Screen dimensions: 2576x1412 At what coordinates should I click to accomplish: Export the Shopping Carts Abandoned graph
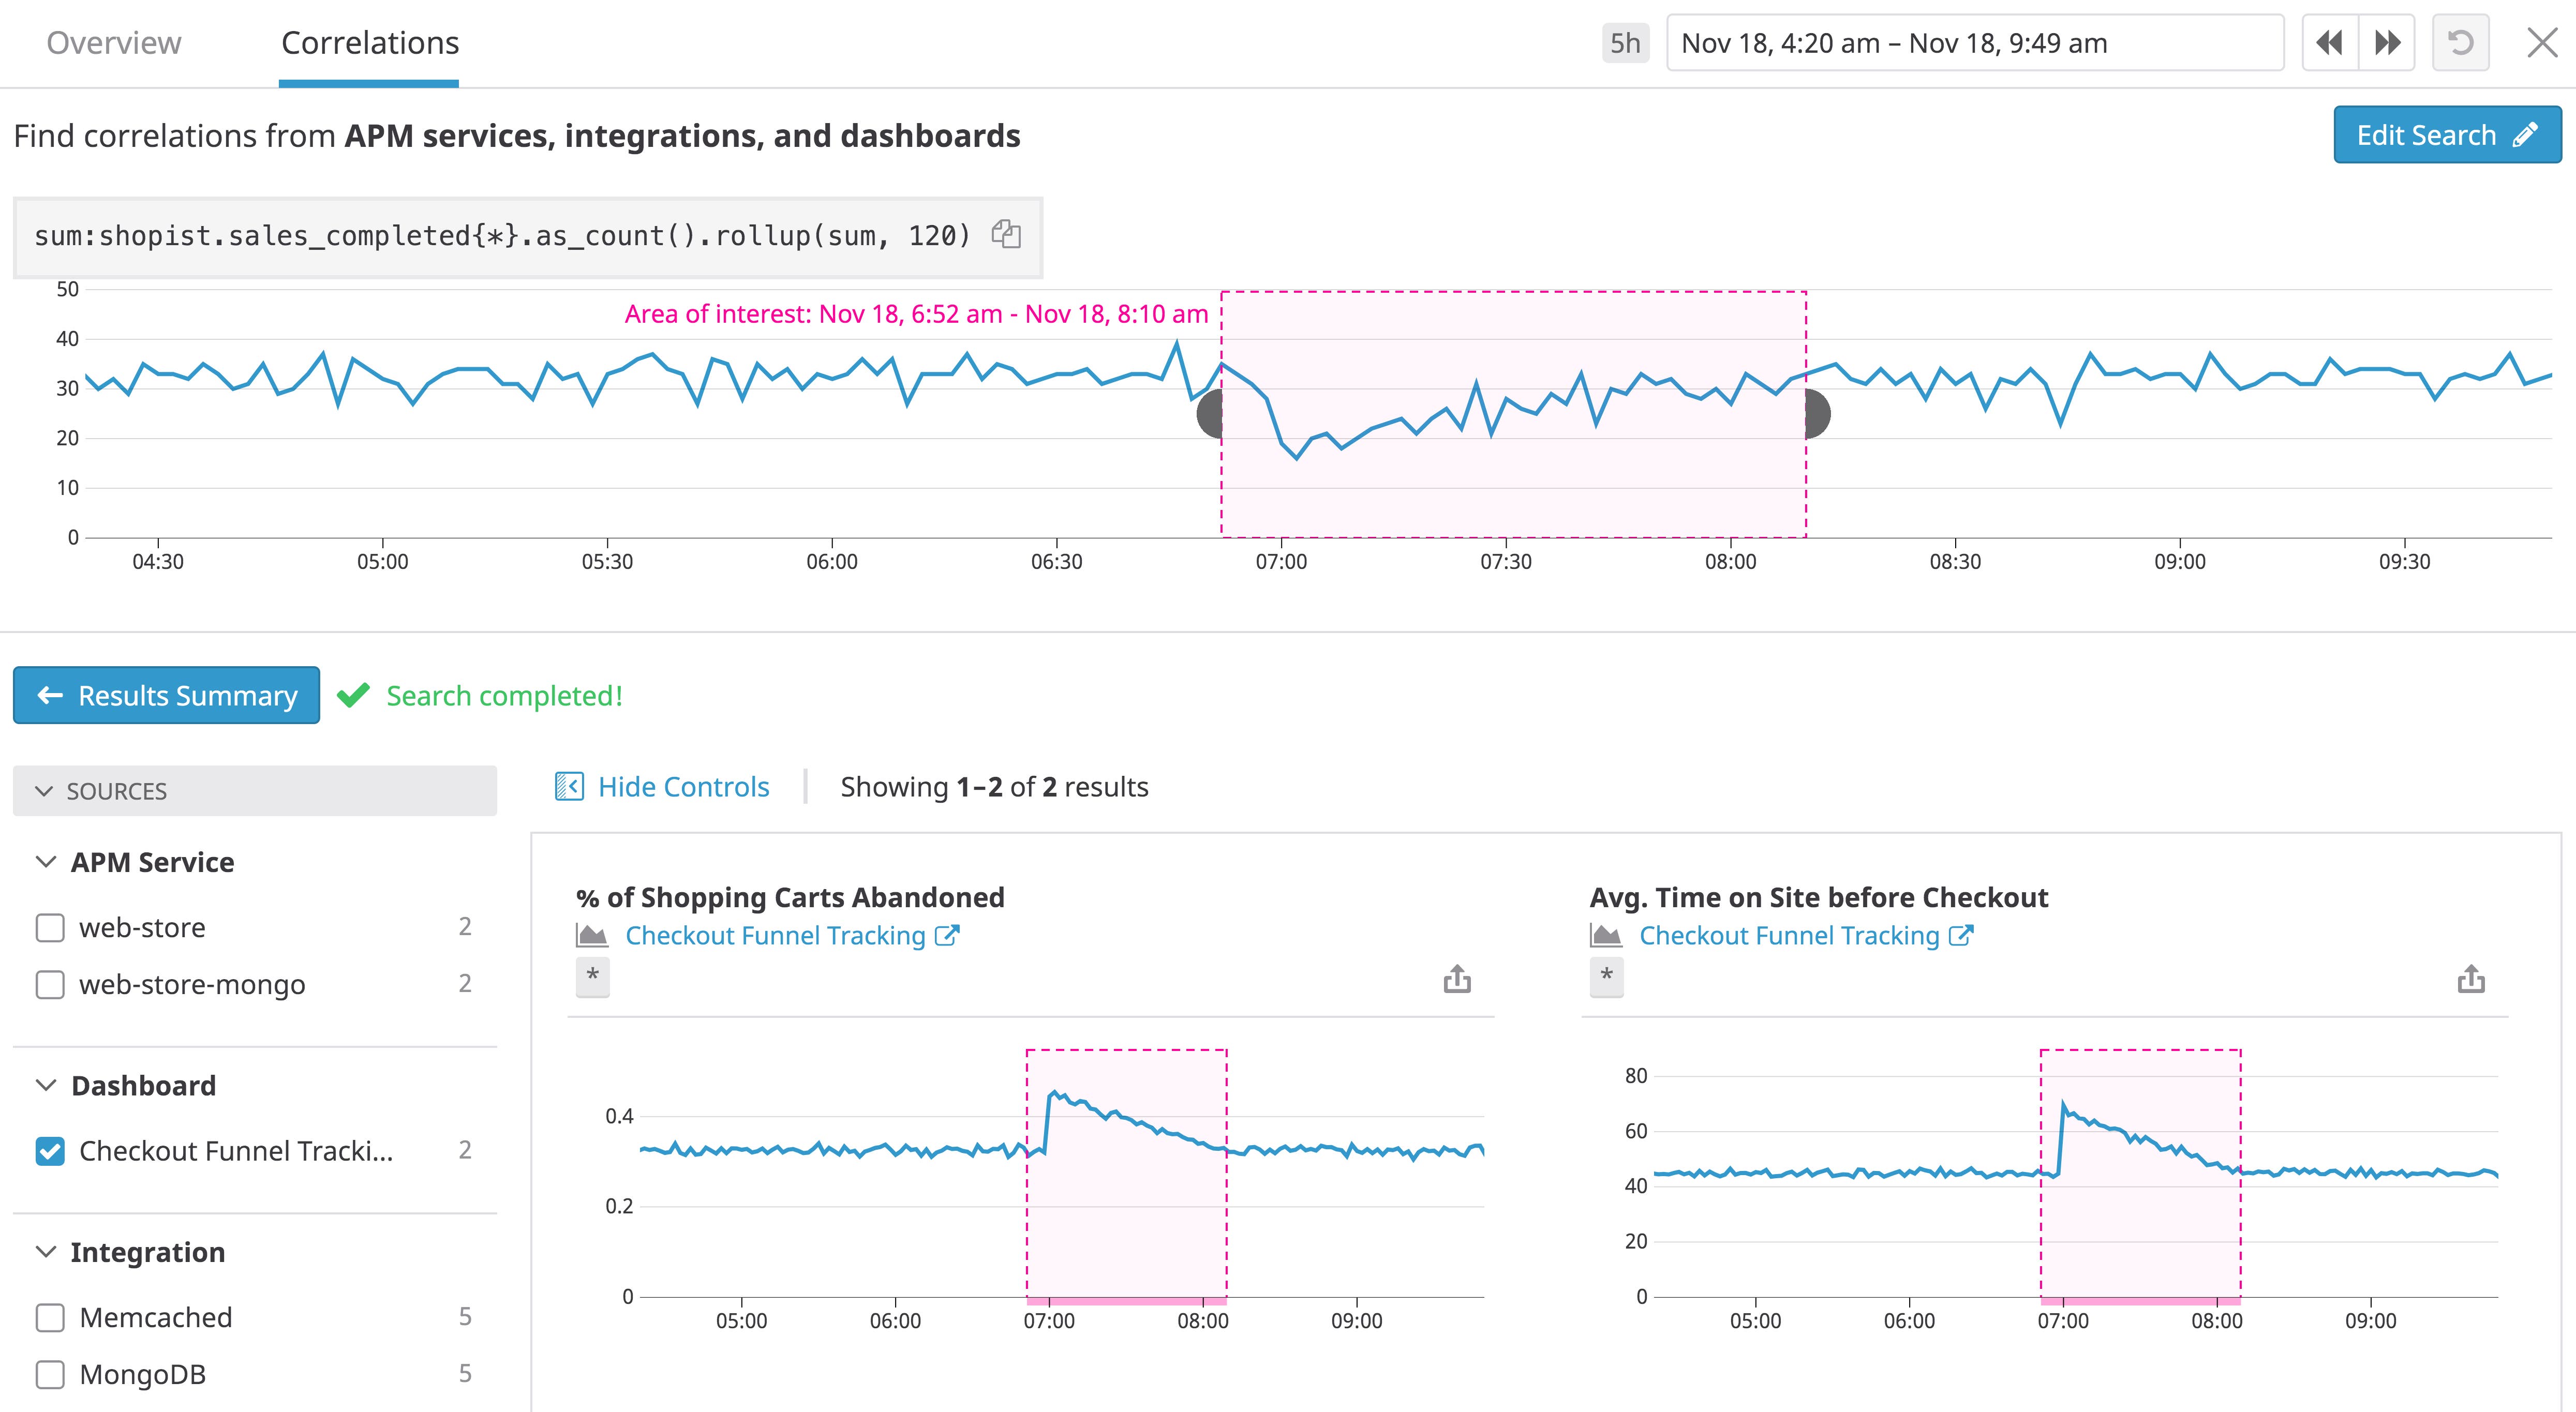(x=1457, y=979)
